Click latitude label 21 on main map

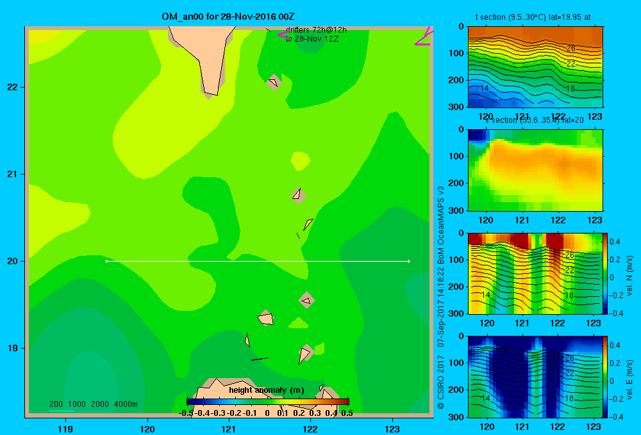coord(13,174)
